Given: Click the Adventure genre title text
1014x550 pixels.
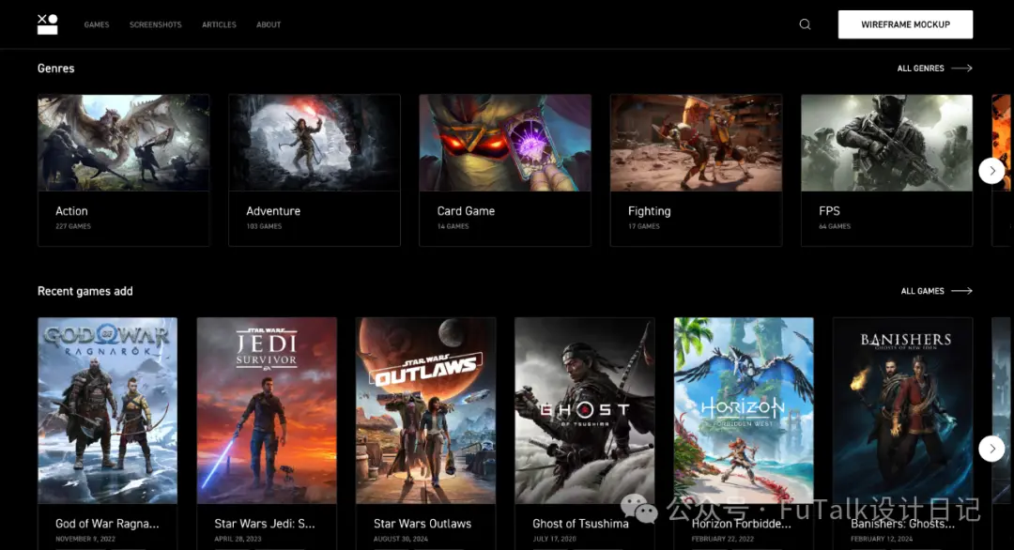Looking at the screenshot, I should pos(273,210).
